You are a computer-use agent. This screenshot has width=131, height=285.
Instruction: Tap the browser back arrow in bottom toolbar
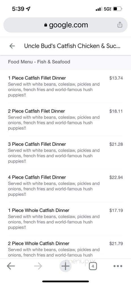(11, 266)
